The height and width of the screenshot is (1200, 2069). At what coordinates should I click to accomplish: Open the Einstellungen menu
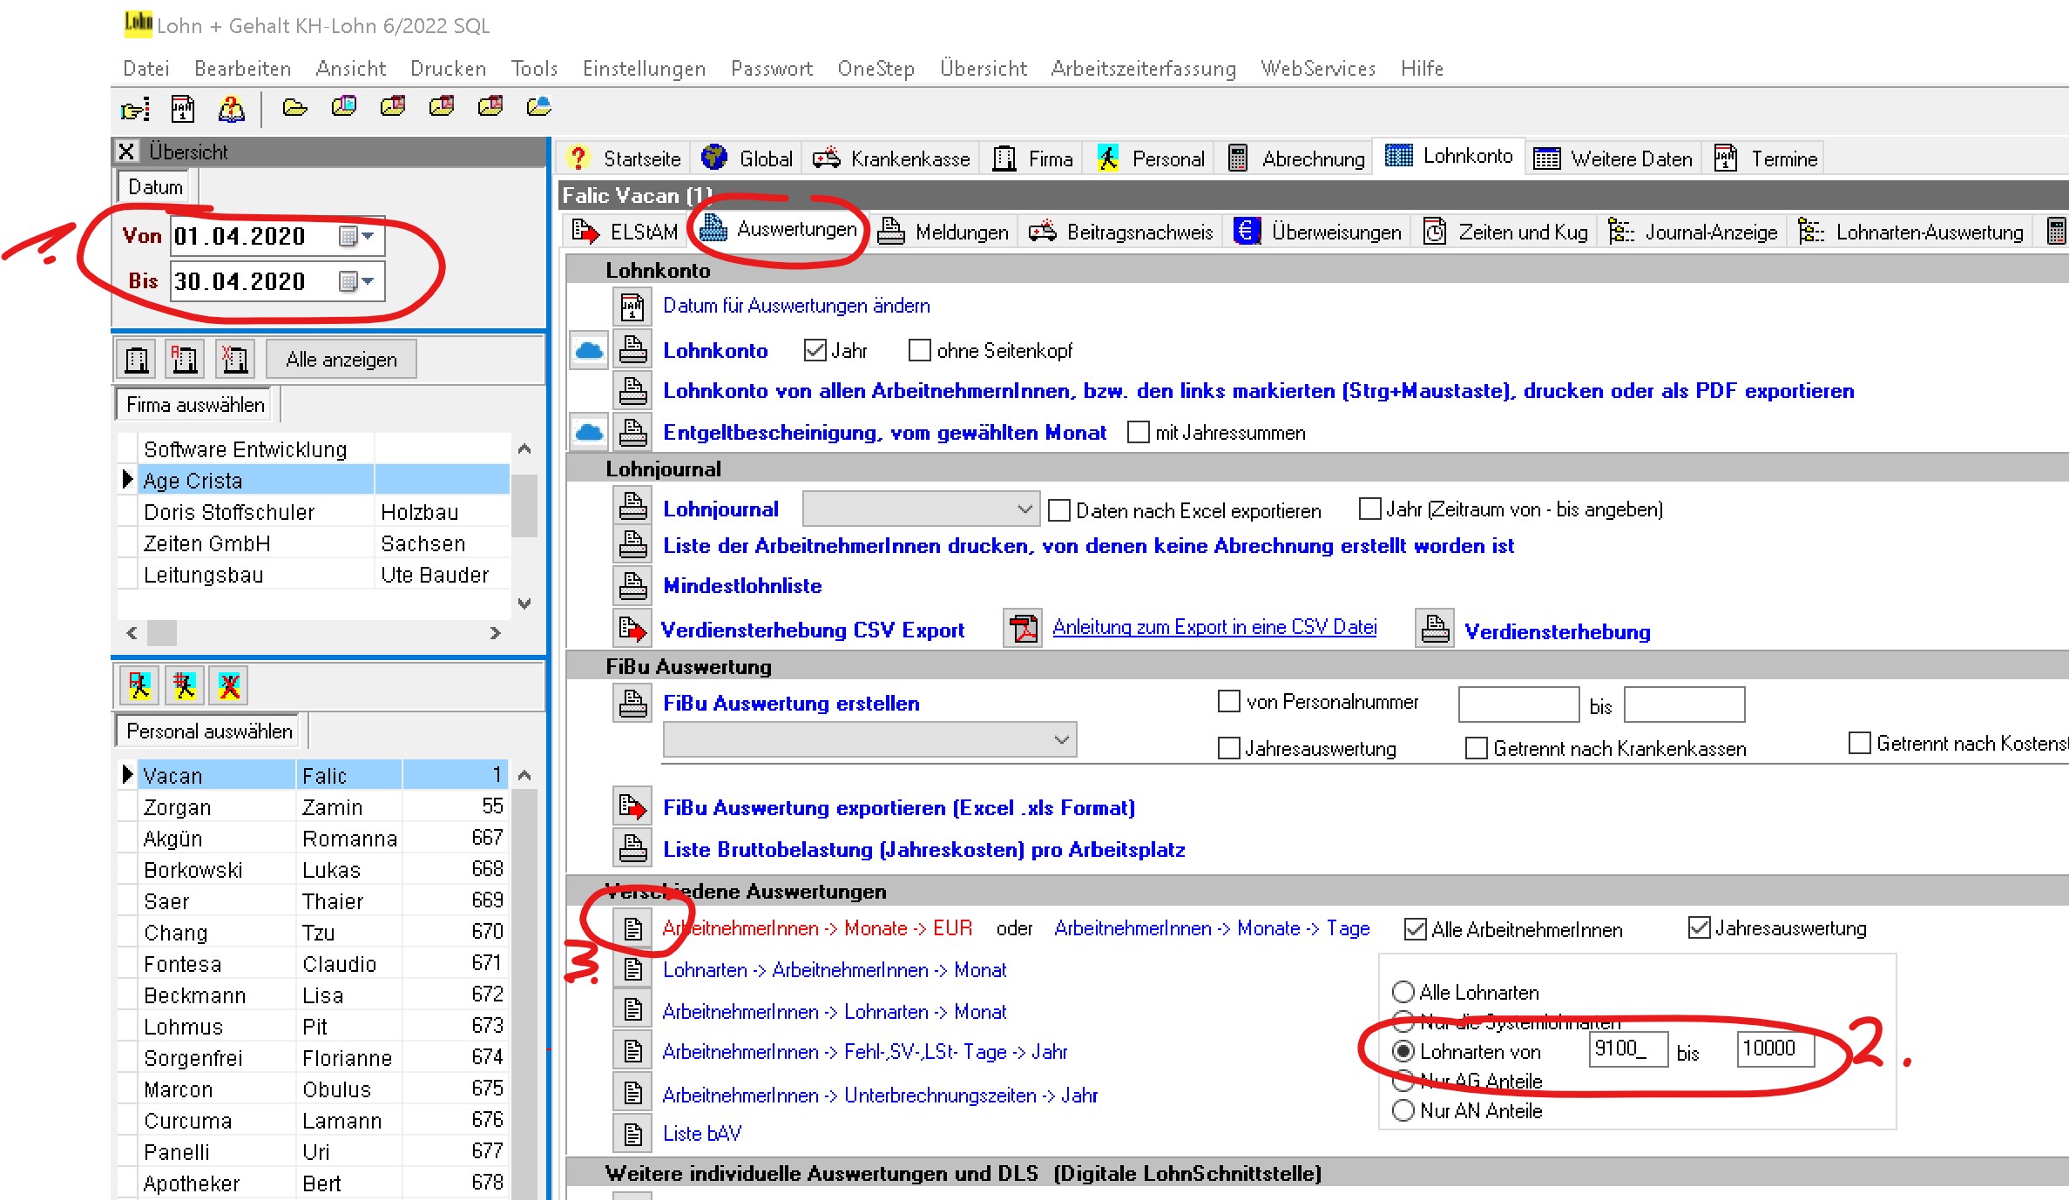point(644,68)
